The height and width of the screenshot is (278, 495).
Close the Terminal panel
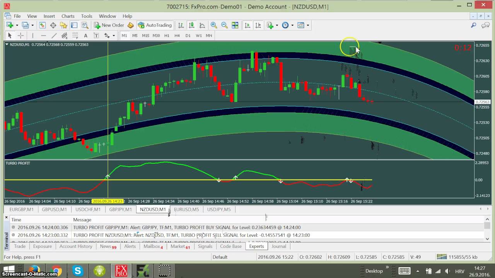pos(6,217)
